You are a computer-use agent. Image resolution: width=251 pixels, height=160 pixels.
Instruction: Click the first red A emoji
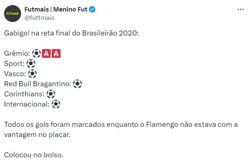coord(47,53)
